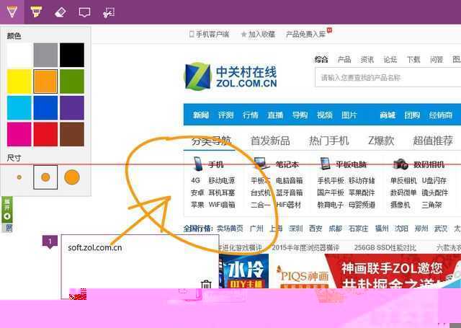The height and width of the screenshot is (328, 461).
Task: Pick the gray color swatch
Action: point(45,55)
